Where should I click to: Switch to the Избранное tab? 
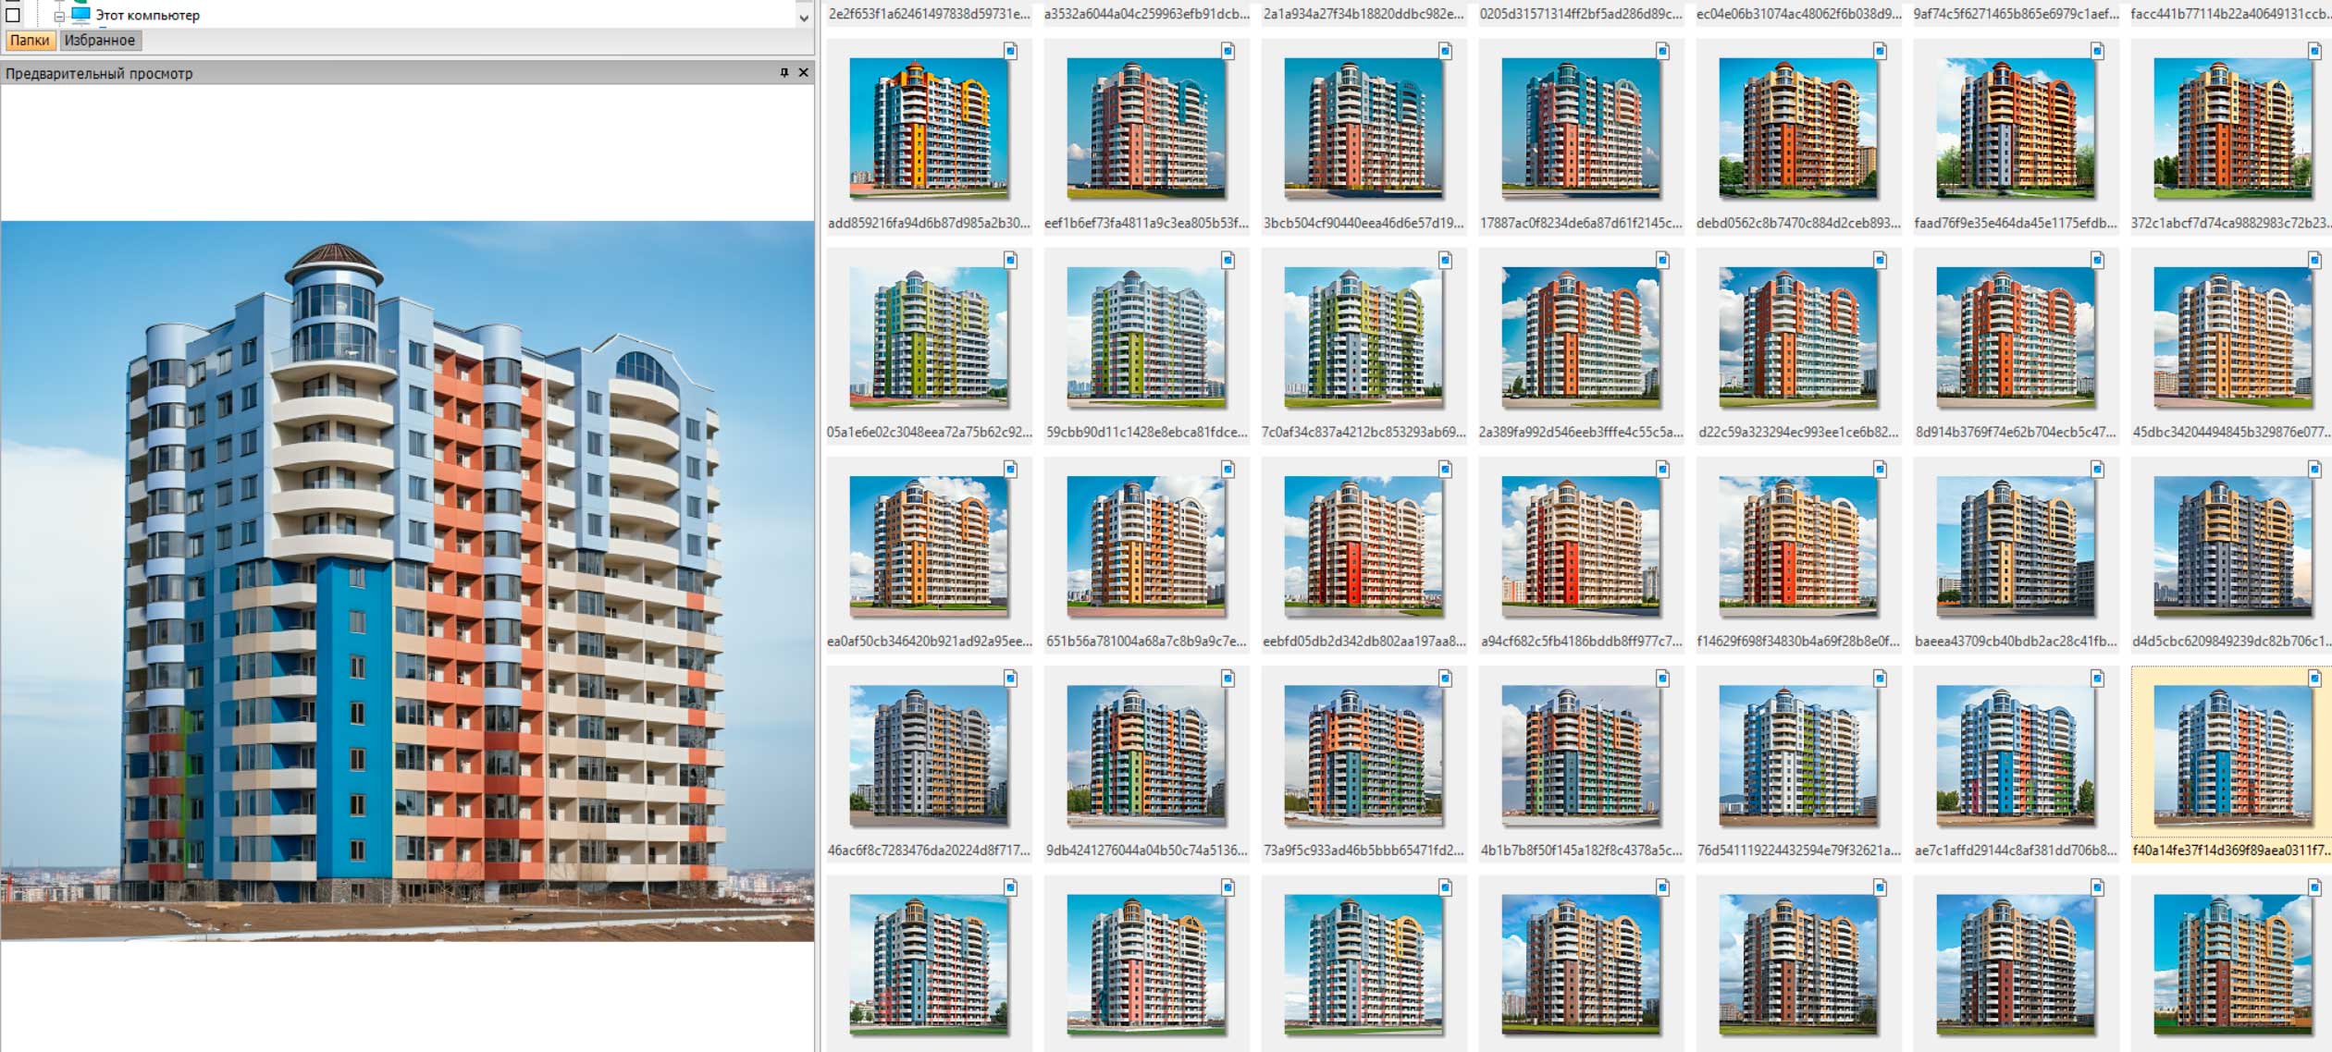(100, 40)
